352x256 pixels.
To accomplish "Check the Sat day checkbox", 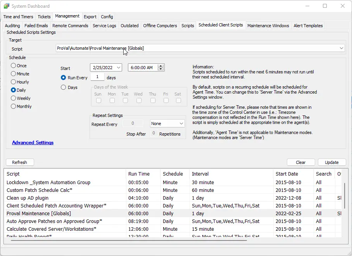I will [178, 101].
